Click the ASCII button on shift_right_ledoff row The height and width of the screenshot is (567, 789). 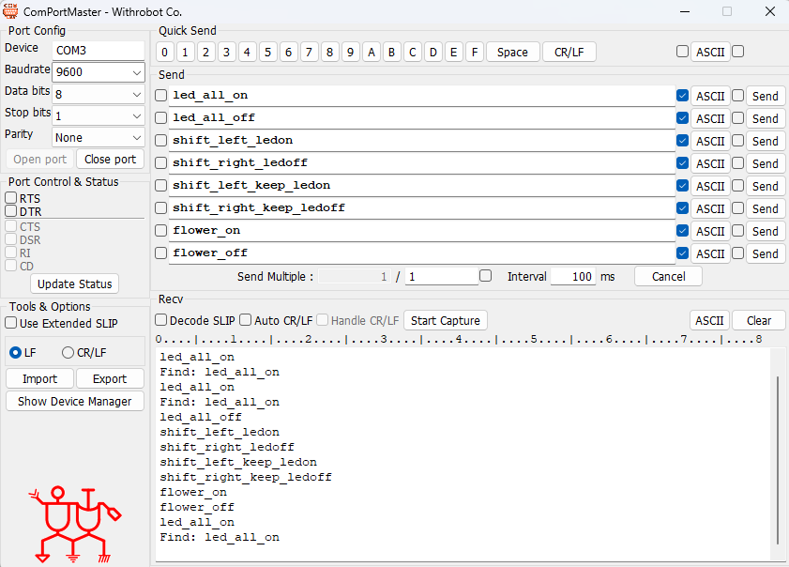[x=710, y=163]
